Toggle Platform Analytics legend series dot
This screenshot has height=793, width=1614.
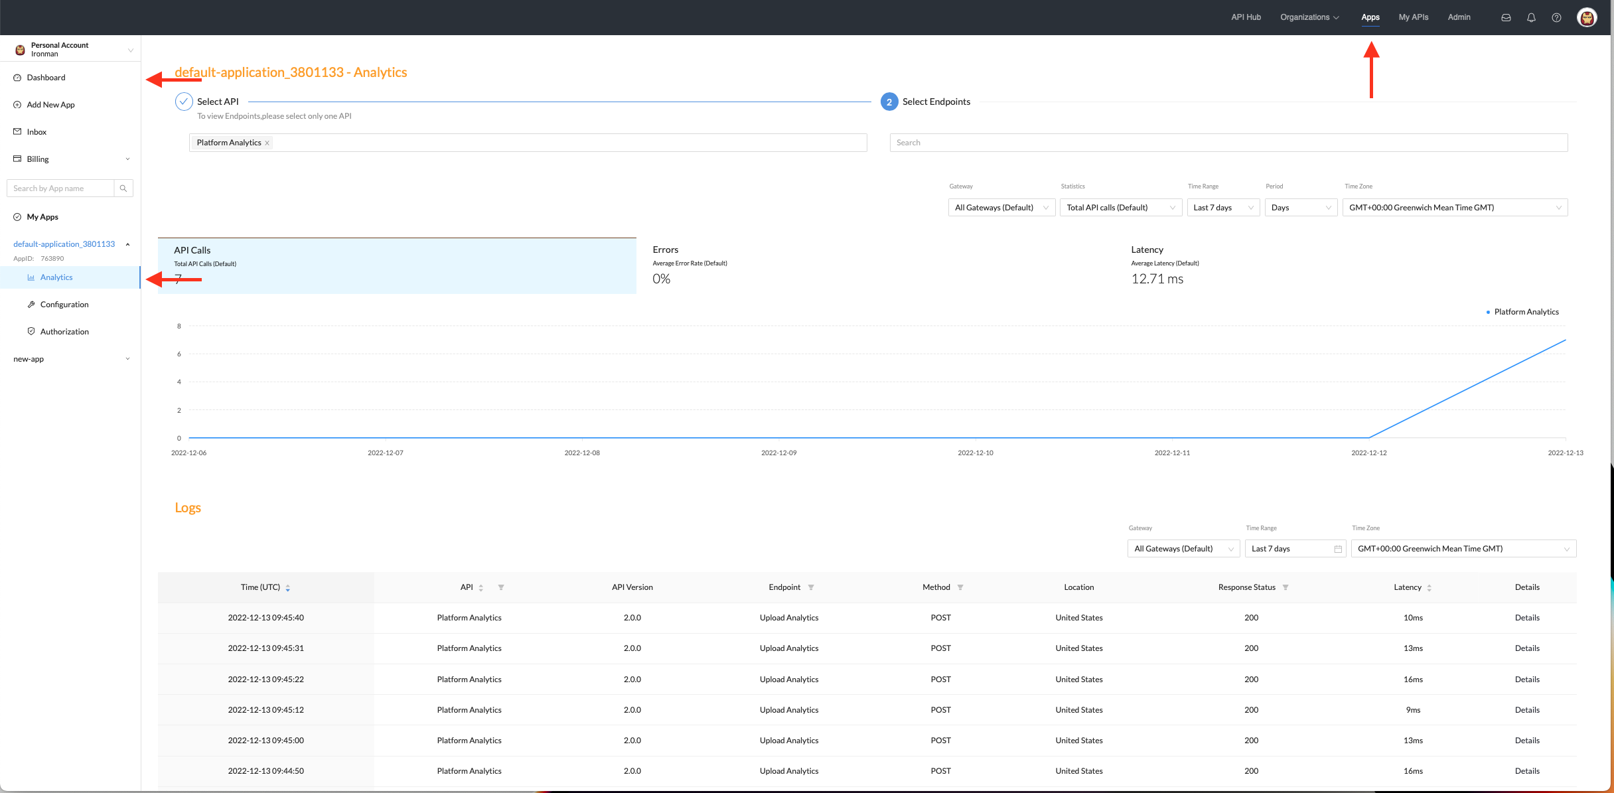click(x=1488, y=312)
